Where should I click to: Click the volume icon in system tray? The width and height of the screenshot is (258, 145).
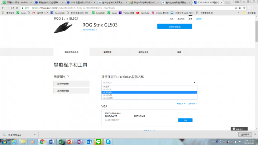(236, 142)
